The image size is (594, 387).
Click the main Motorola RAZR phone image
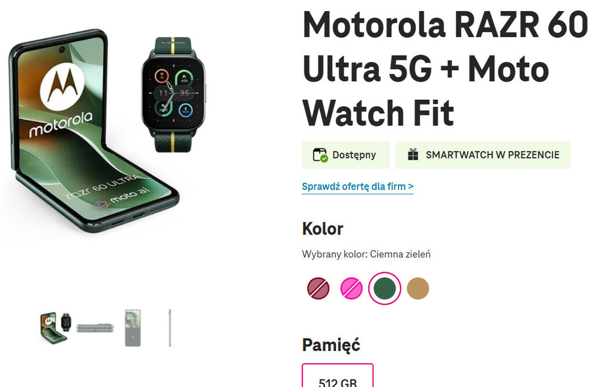(93, 131)
